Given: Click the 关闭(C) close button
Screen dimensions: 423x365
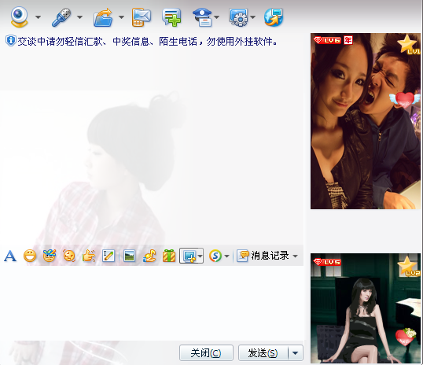Looking at the screenshot, I should [206, 352].
